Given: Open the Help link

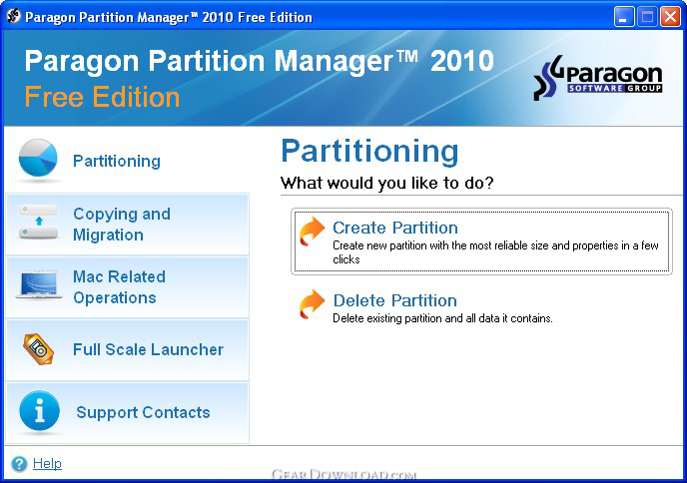Looking at the screenshot, I should [47, 463].
